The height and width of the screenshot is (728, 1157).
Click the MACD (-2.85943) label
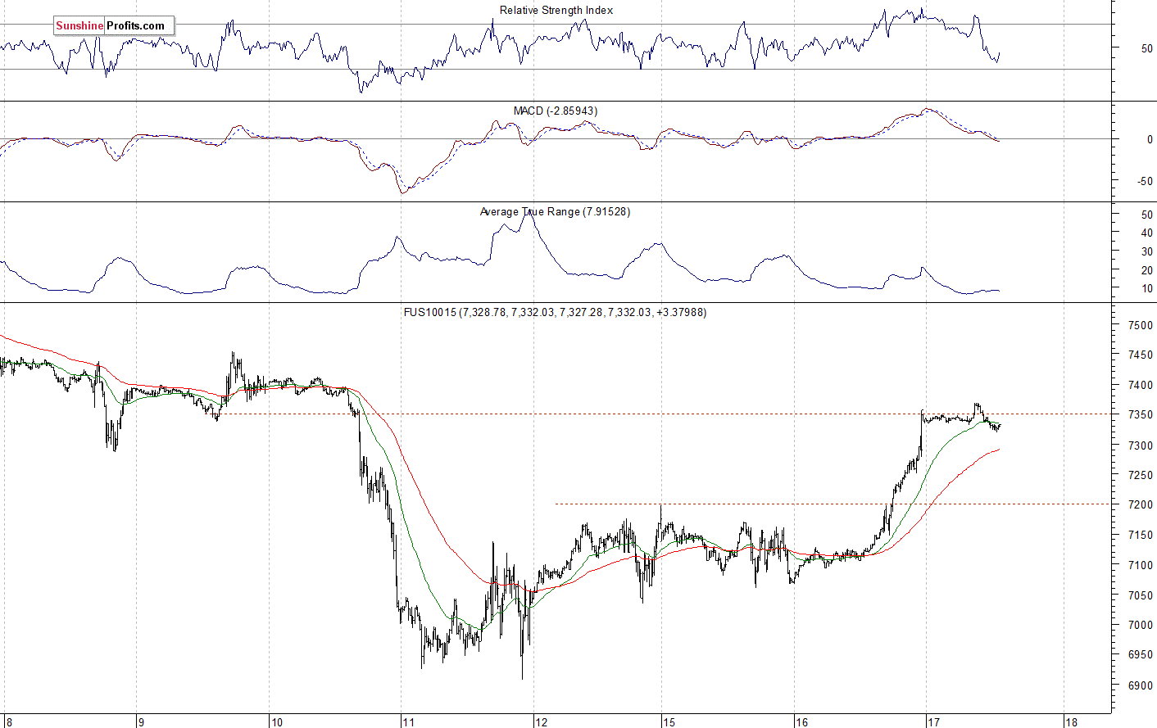(556, 111)
